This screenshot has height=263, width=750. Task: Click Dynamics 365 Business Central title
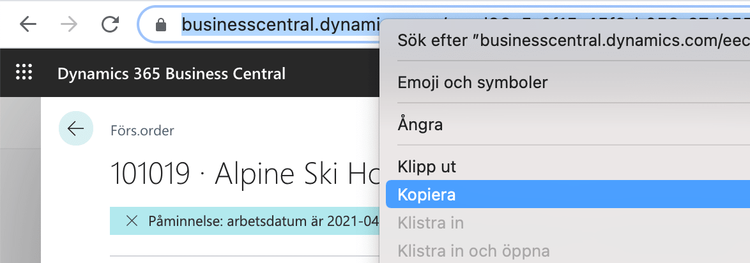tap(171, 73)
